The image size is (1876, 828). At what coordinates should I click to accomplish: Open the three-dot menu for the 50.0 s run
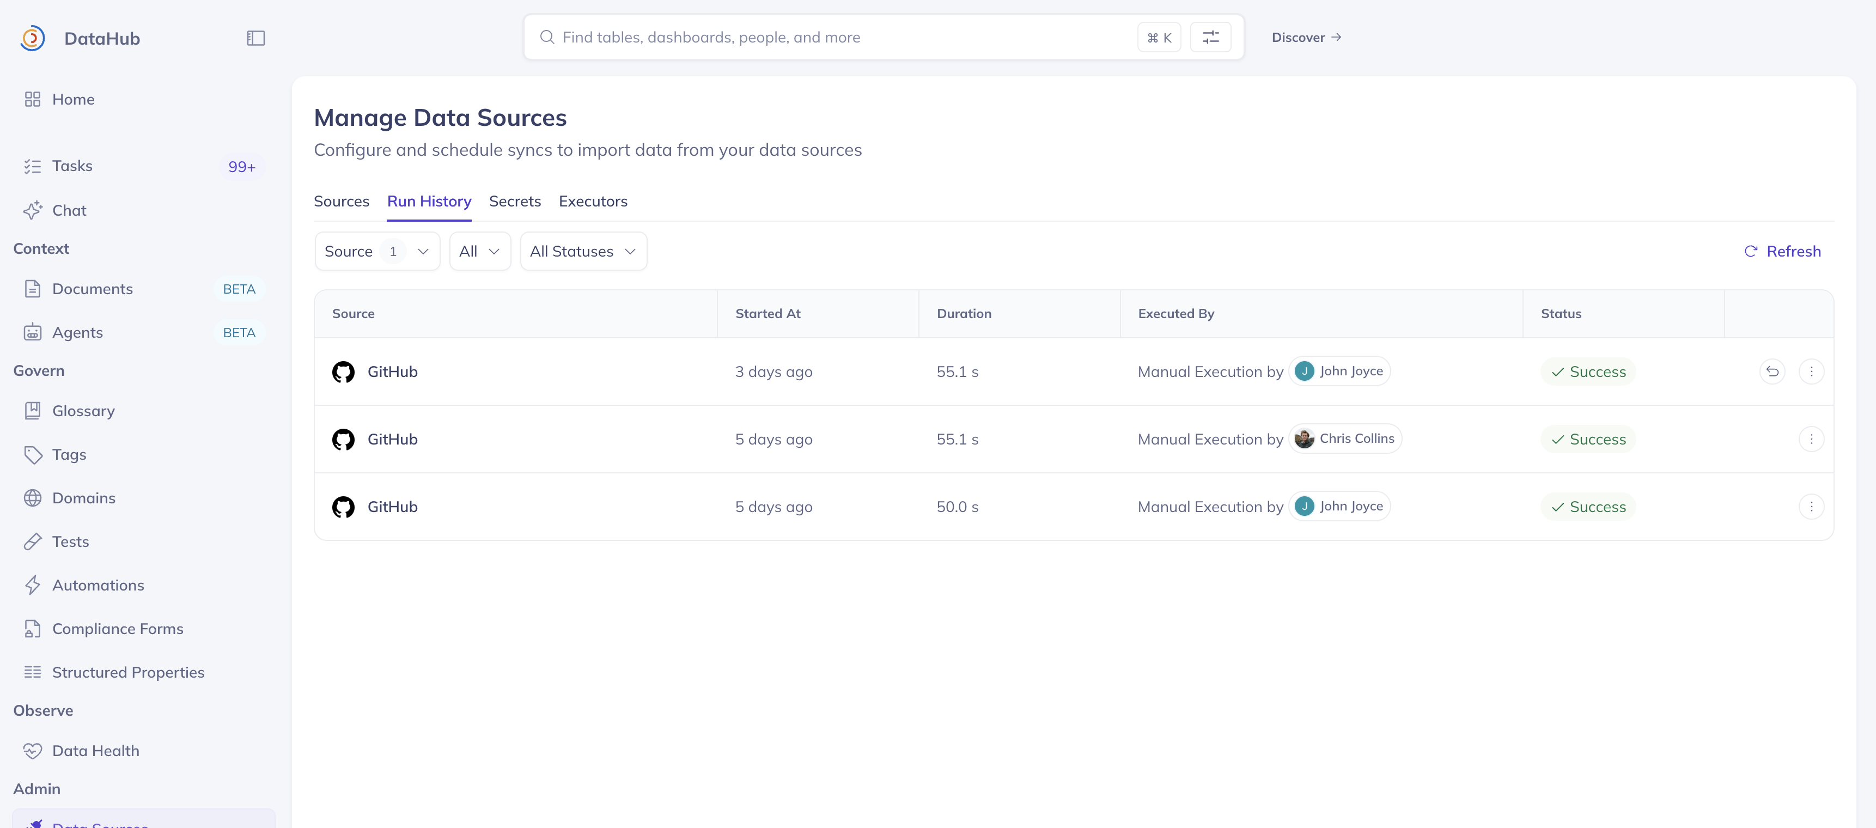point(1811,507)
